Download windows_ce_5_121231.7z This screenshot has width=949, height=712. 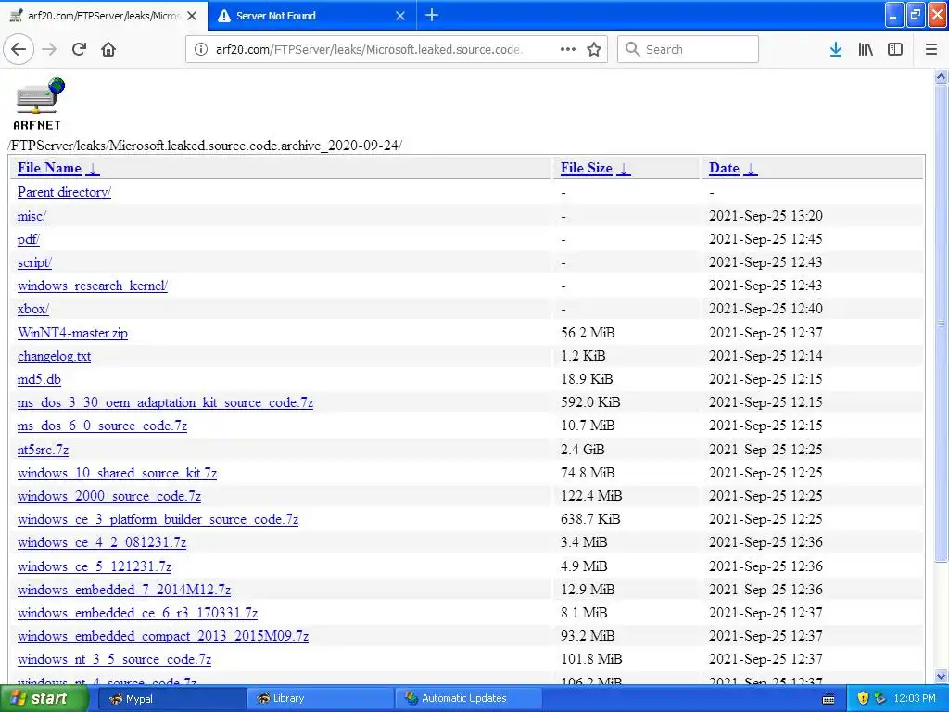95,566
